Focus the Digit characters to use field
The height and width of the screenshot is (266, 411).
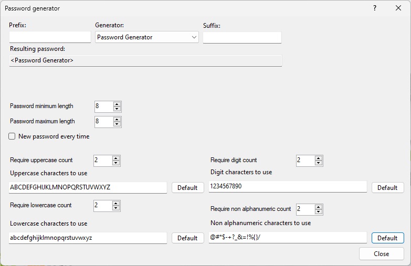288,187
